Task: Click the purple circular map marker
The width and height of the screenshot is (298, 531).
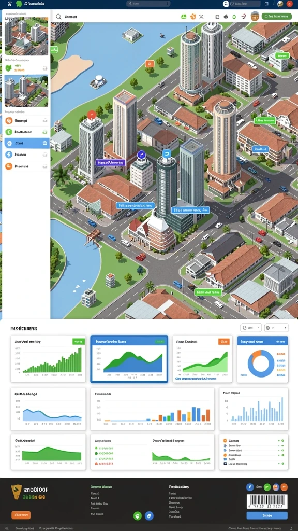Action: coord(142,155)
